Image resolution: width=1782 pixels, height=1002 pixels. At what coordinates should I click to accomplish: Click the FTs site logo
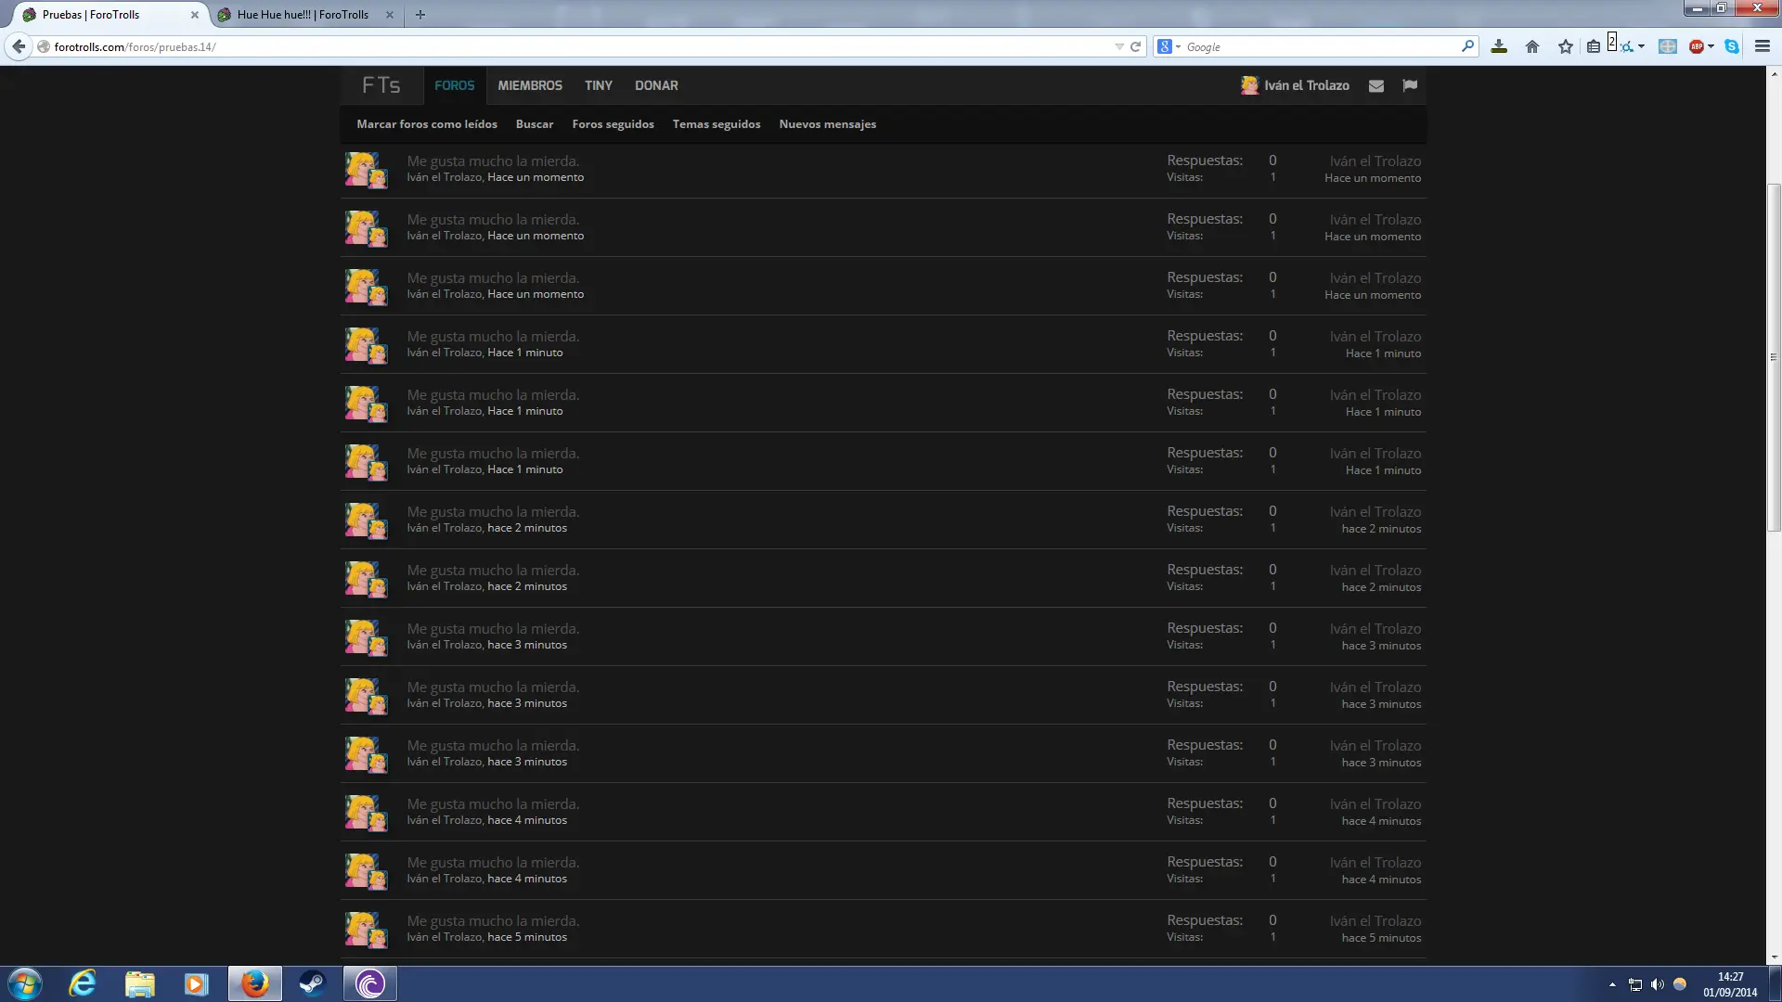coord(381,85)
